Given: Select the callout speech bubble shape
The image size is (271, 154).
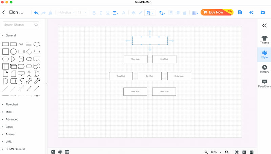Looking at the screenshot, I should [21, 74].
